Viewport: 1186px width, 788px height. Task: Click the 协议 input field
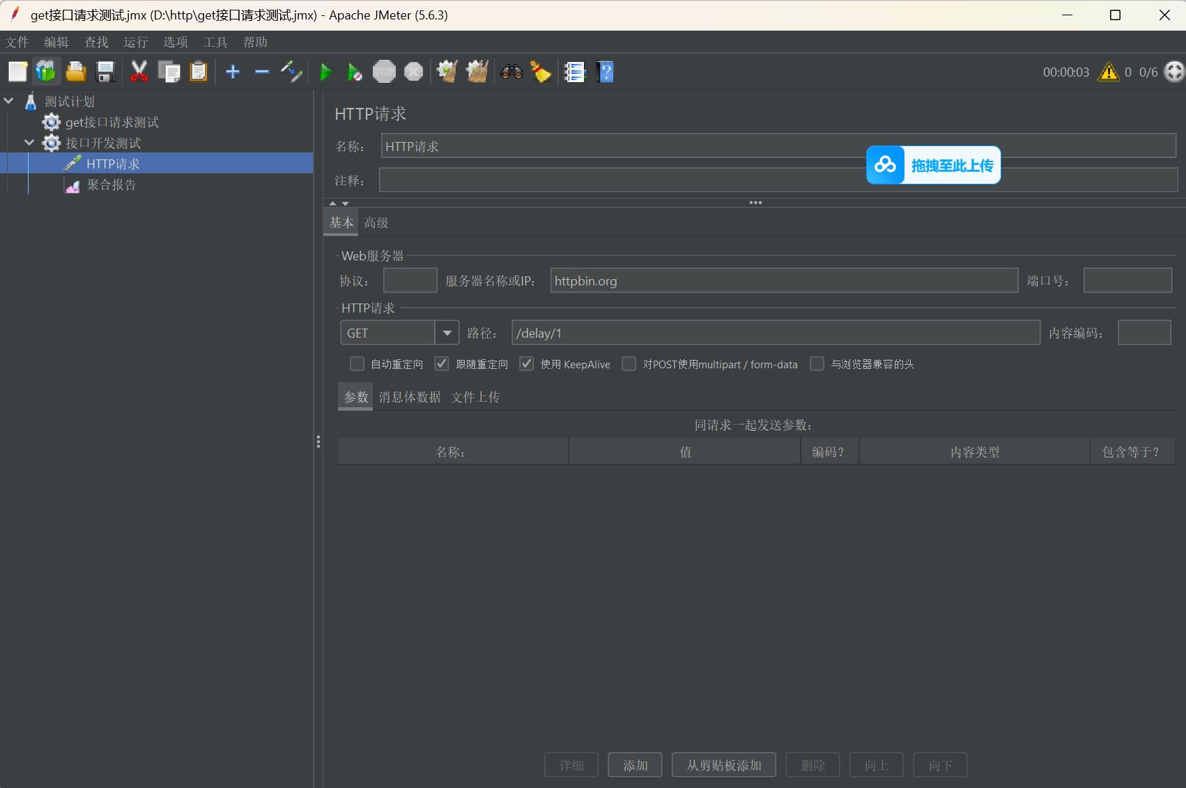[x=410, y=281]
